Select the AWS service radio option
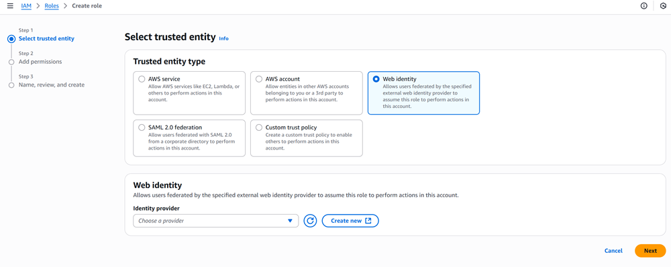Image resolution: width=671 pixels, height=267 pixels. coord(142,79)
